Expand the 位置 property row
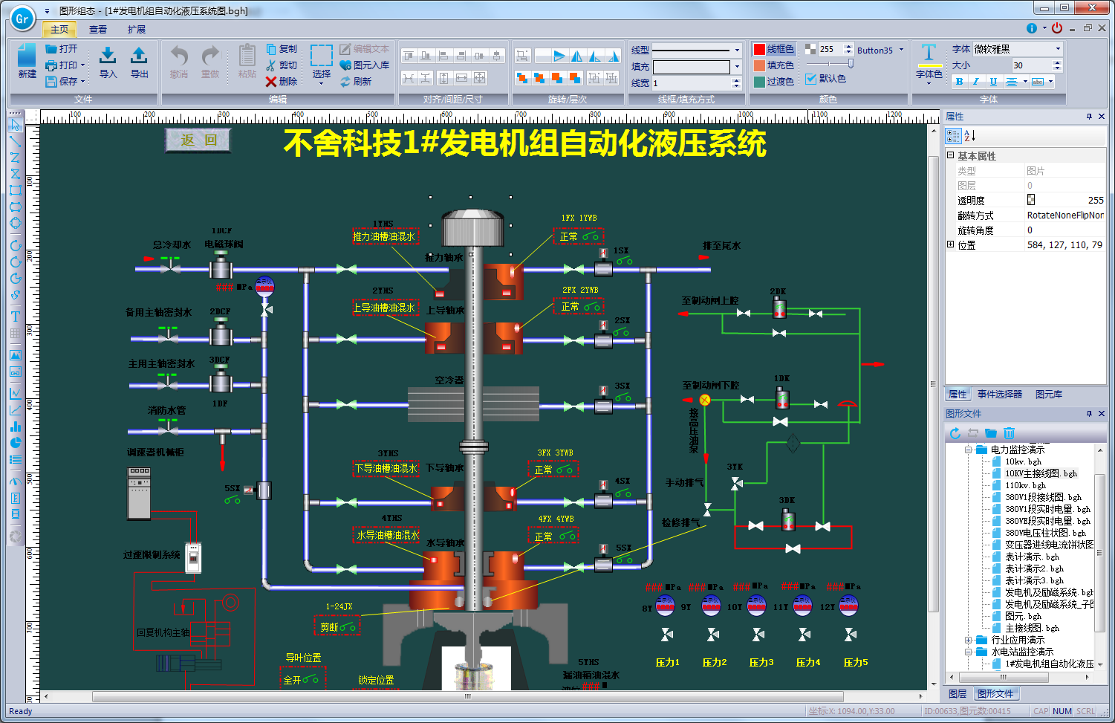 click(x=950, y=244)
